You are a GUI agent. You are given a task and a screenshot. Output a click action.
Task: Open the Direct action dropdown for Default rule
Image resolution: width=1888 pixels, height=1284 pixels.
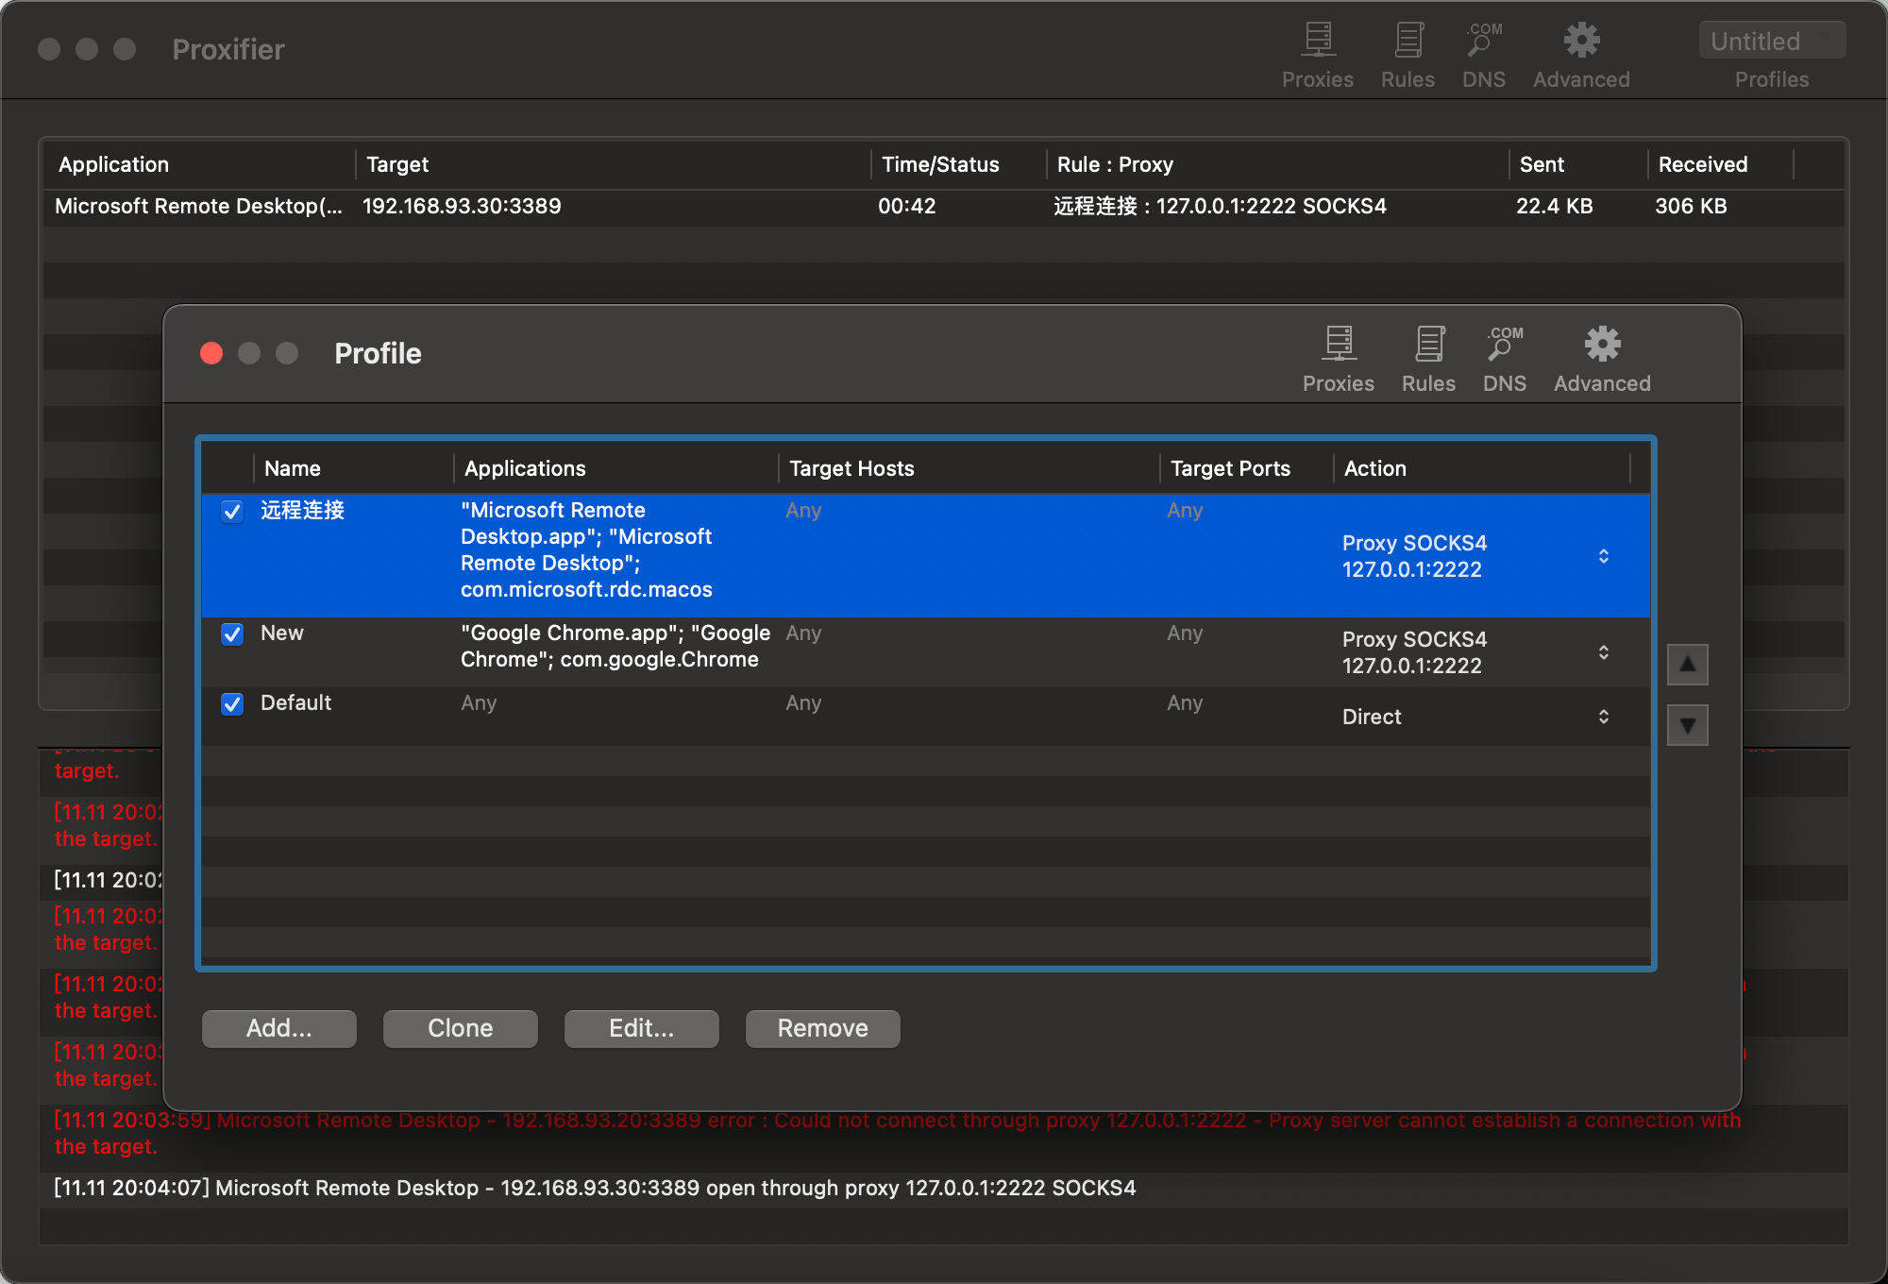pos(1476,717)
